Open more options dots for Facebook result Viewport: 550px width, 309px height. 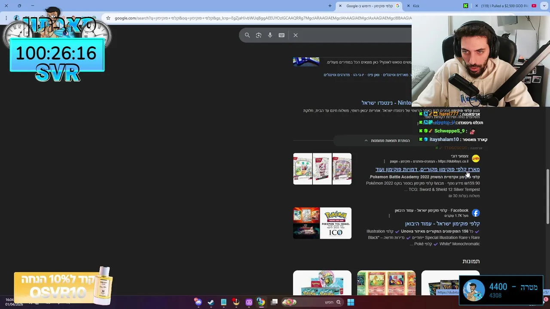pyautogui.click(x=389, y=215)
